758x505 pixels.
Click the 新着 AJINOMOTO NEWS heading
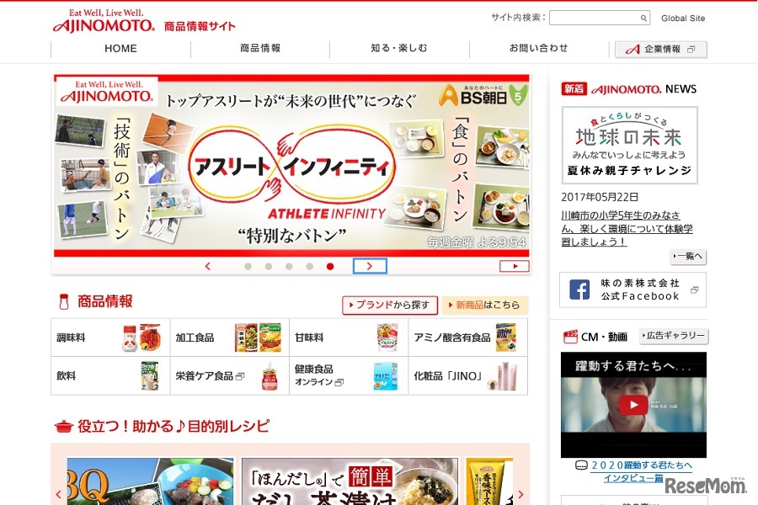(629, 89)
